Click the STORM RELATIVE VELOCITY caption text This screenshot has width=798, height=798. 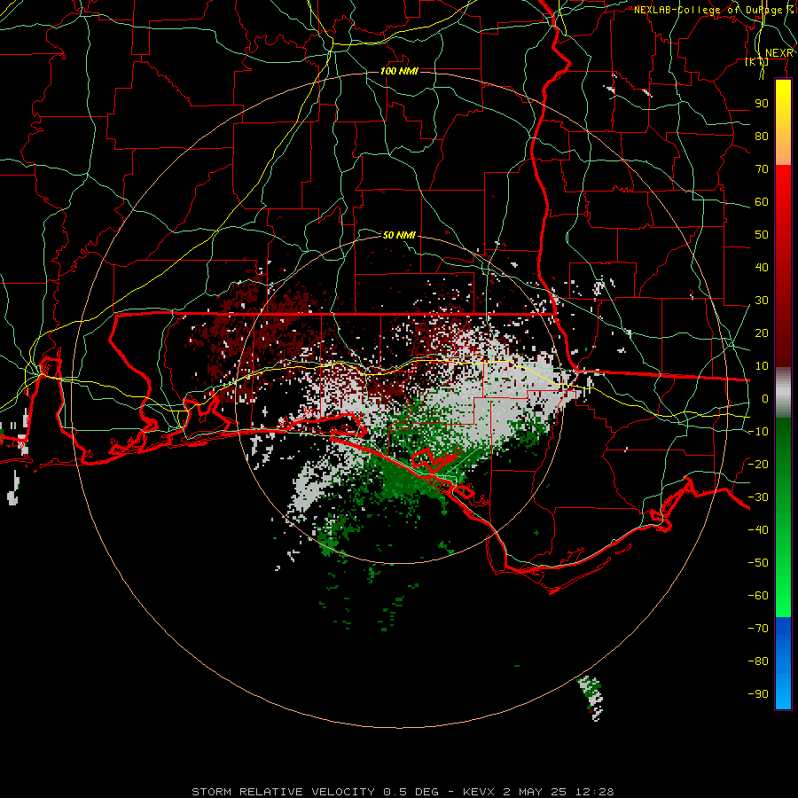[x=283, y=792]
